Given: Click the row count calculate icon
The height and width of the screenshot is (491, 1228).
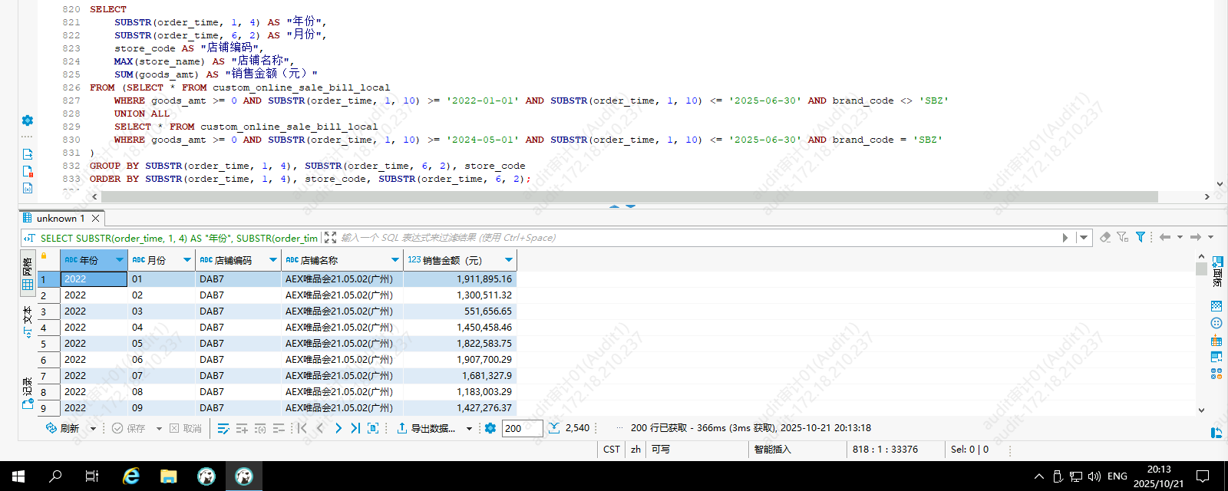Looking at the screenshot, I should coord(554,428).
